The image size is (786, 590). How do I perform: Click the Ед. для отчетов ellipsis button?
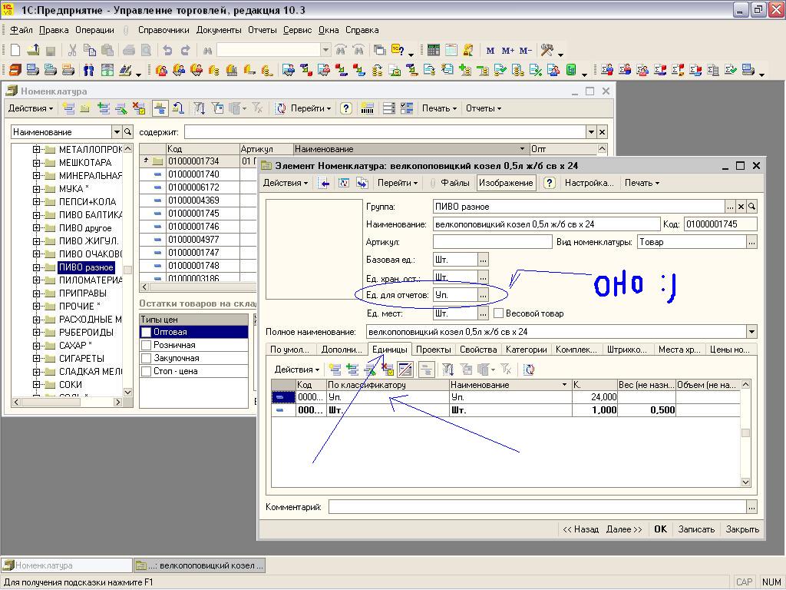(483, 295)
